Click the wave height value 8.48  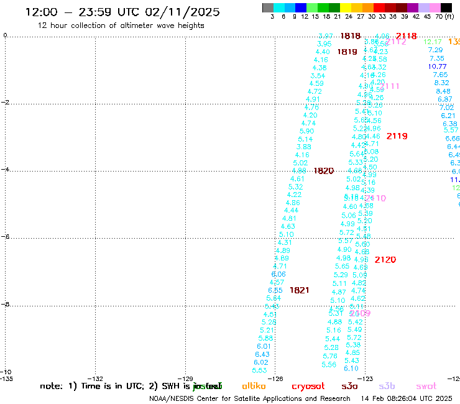(443, 91)
